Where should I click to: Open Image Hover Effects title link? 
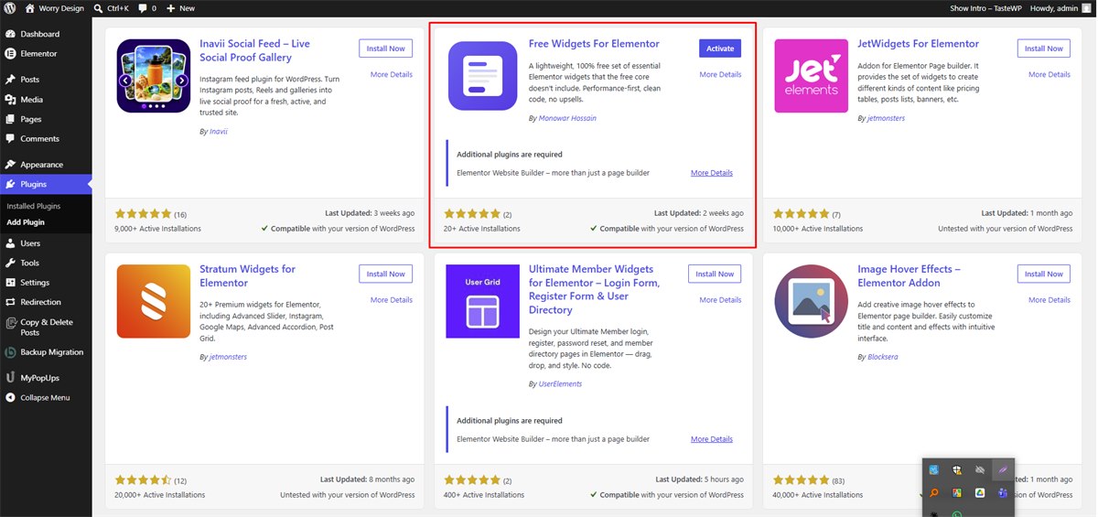tap(909, 275)
